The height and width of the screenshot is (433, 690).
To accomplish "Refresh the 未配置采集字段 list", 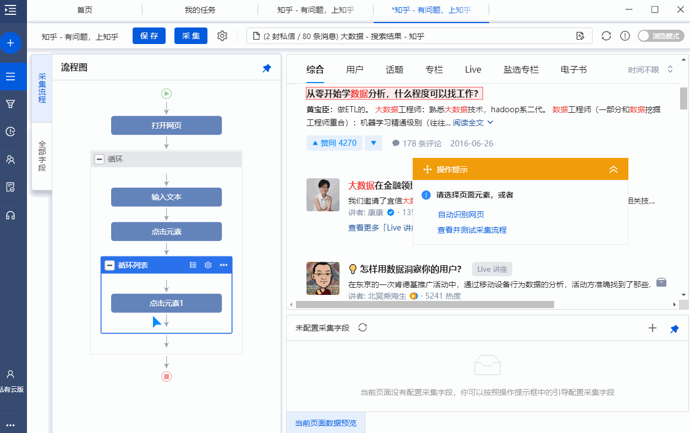I will coord(363,327).
